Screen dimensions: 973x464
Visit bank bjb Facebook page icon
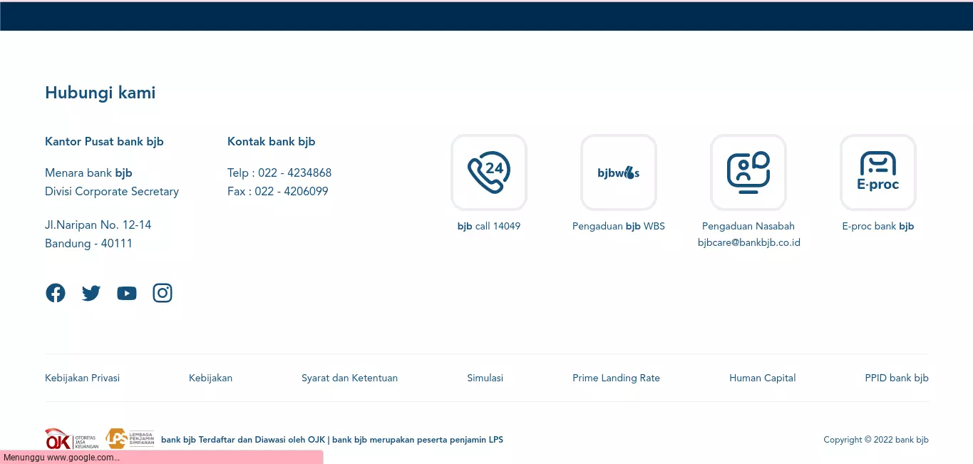click(56, 293)
